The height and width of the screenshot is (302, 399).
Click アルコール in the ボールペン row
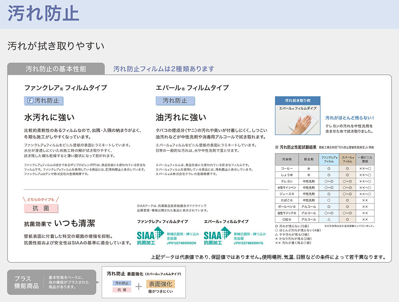click(309, 207)
